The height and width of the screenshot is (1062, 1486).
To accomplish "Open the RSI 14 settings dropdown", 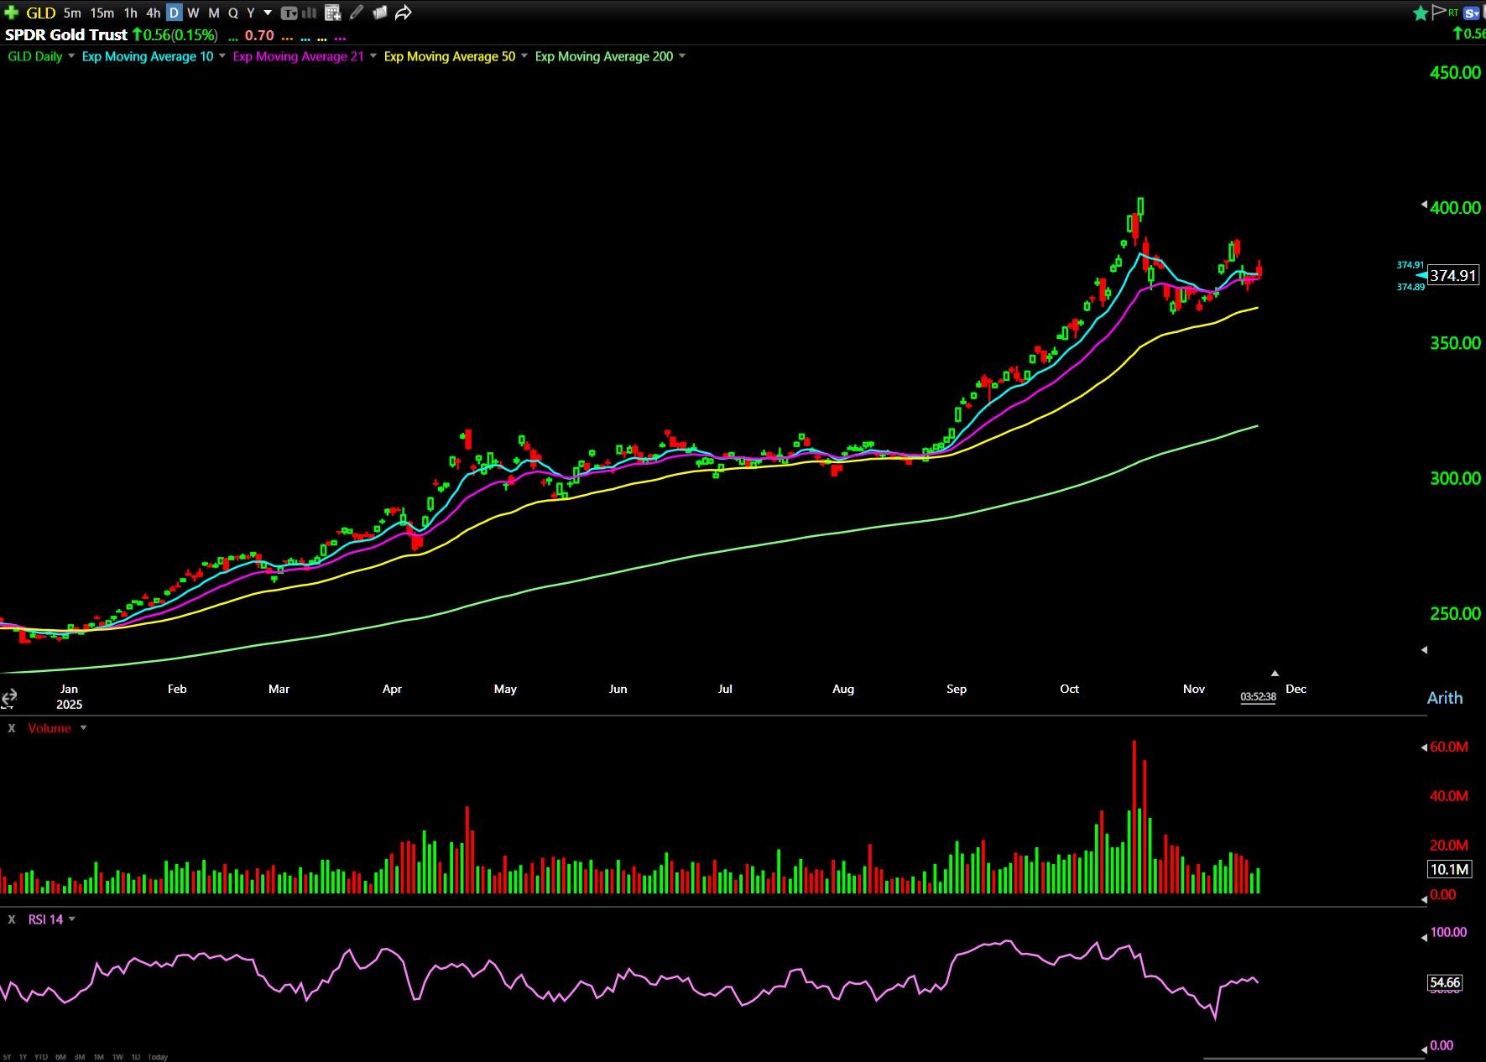I will point(72,919).
